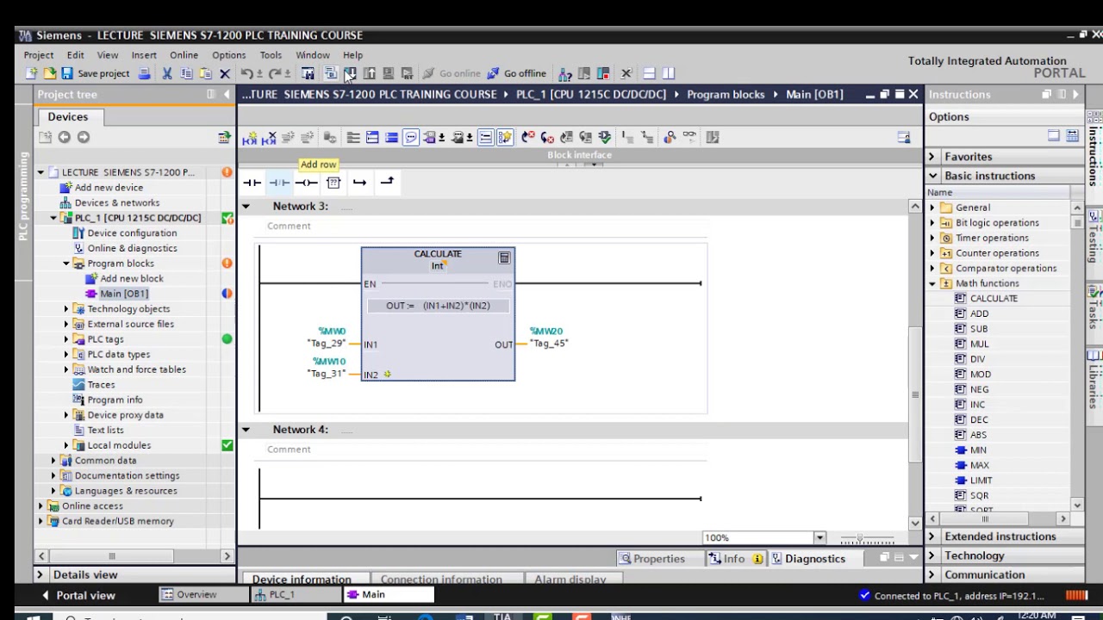Open Device configuration under PLC_1
Screen dimensions: 1103x620
click(x=132, y=233)
